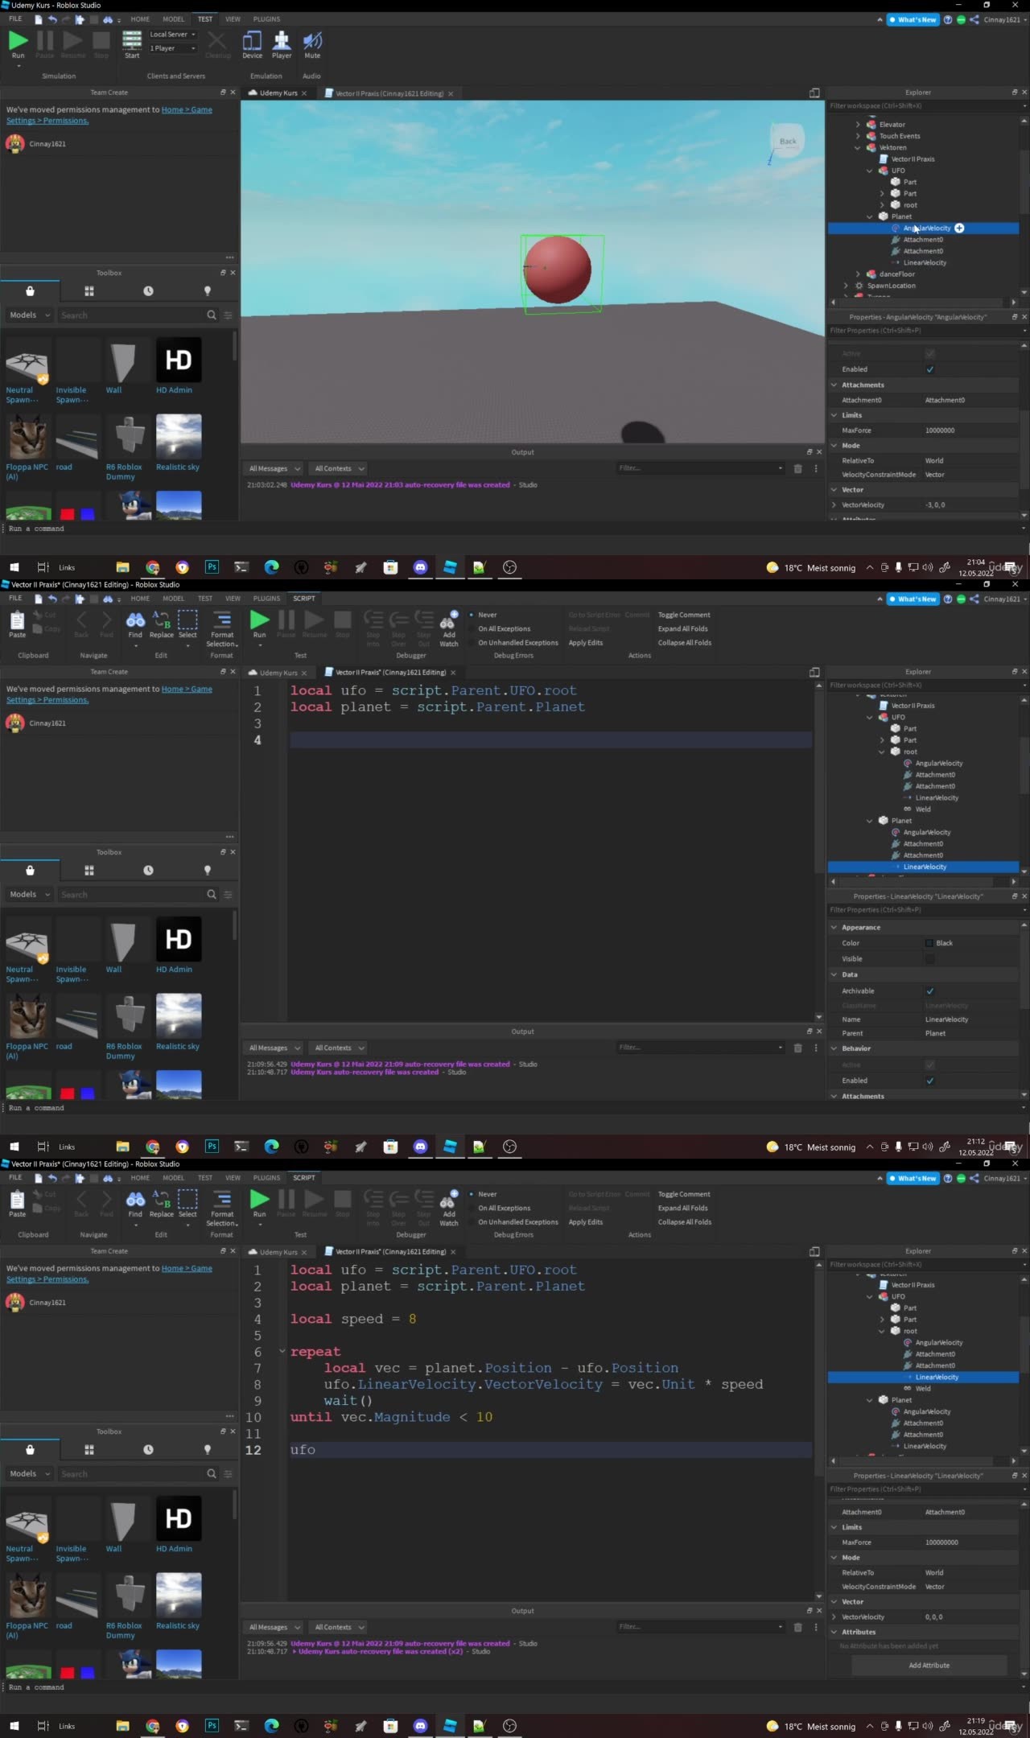The width and height of the screenshot is (1030, 1738).
Task: Select the red sphere in the viewport
Action: tap(558, 270)
